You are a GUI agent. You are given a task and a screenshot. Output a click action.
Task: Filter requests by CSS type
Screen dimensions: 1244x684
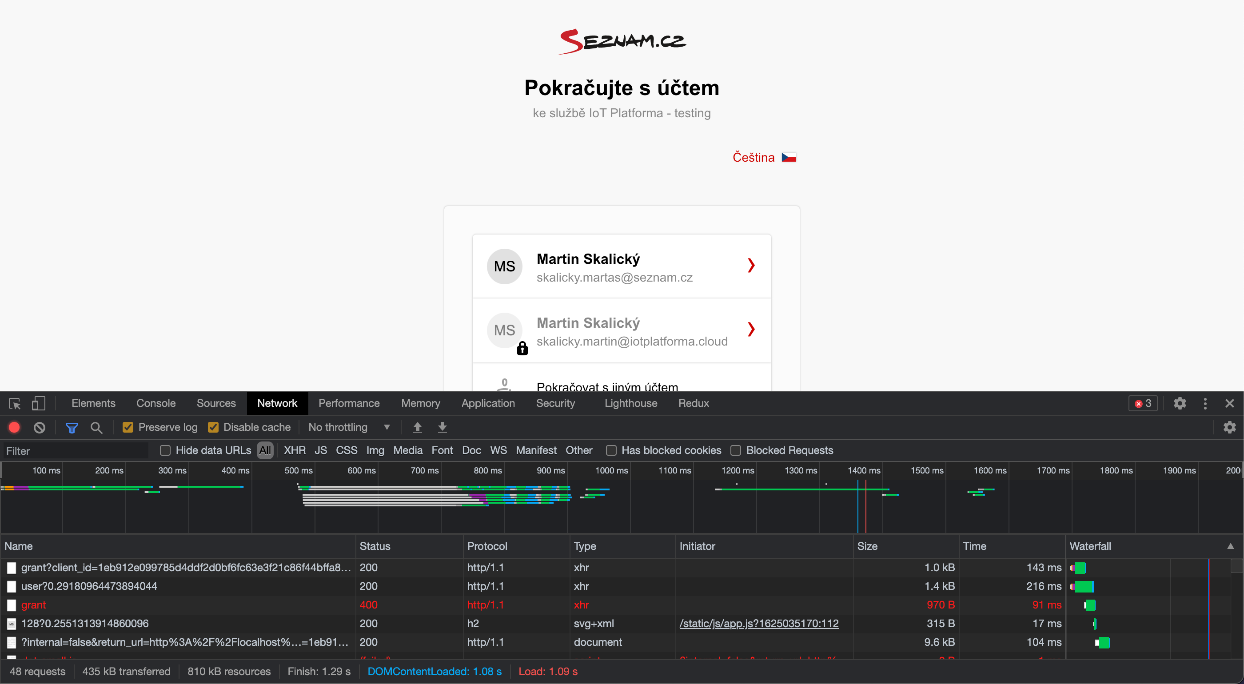(346, 451)
